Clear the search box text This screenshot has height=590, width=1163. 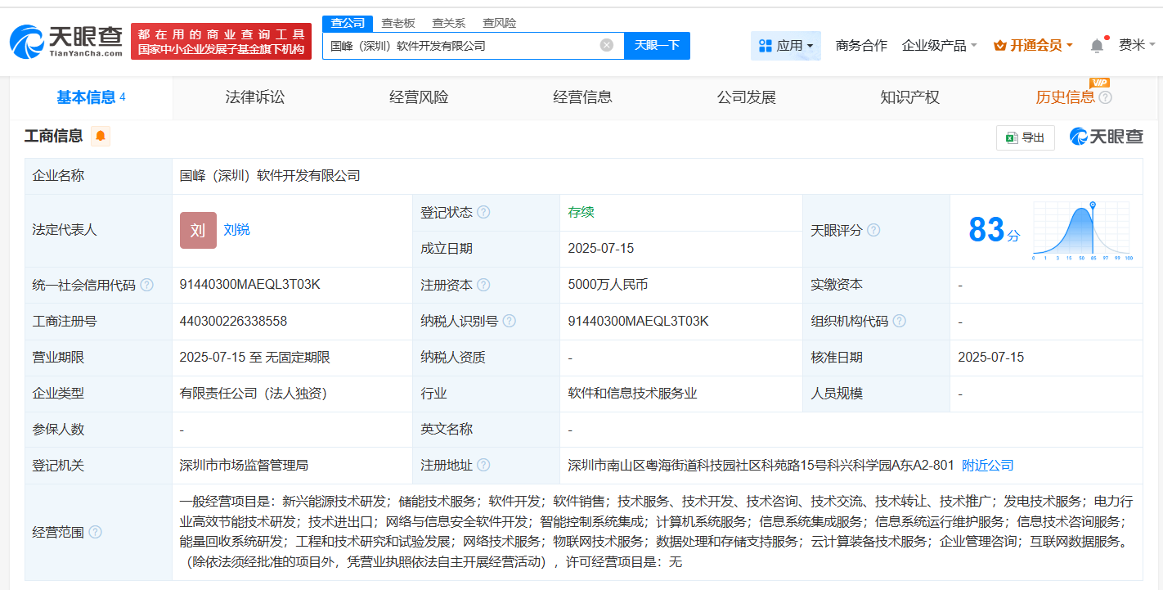pyautogui.click(x=606, y=45)
